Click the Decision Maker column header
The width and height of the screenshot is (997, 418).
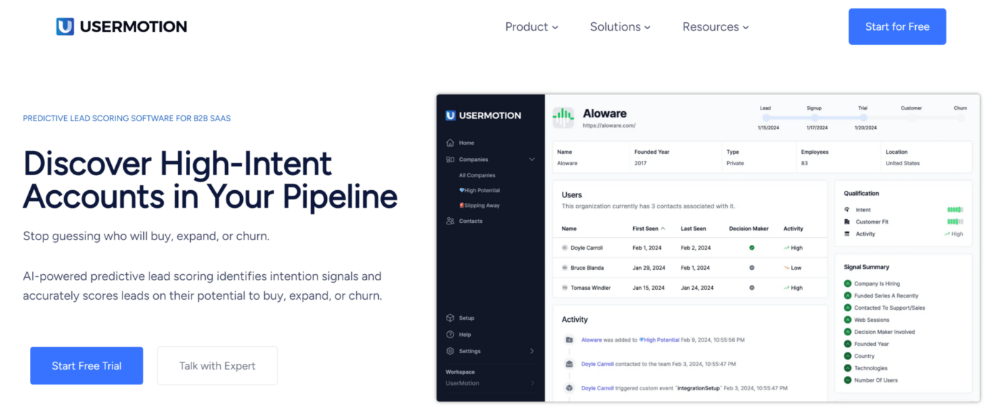coord(749,229)
